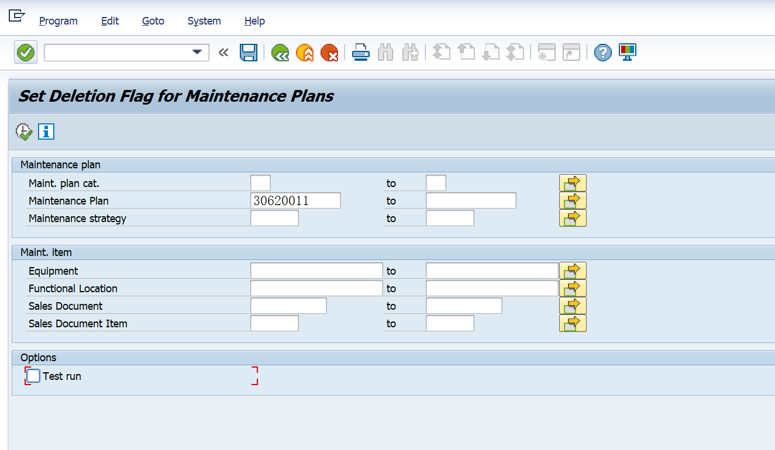
Task: Click the Help question mark icon
Action: (x=602, y=52)
